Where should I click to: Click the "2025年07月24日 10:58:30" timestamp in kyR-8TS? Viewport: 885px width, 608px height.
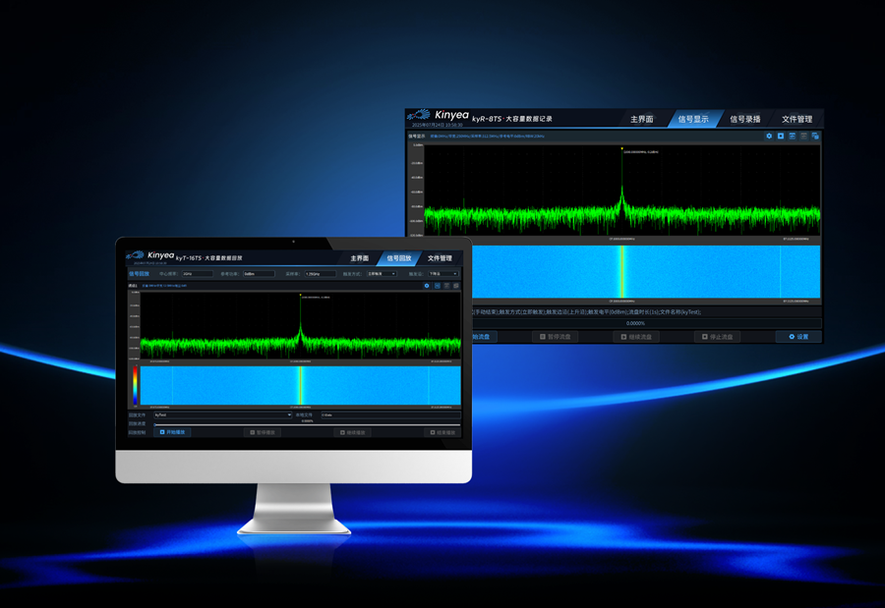[x=437, y=125]
